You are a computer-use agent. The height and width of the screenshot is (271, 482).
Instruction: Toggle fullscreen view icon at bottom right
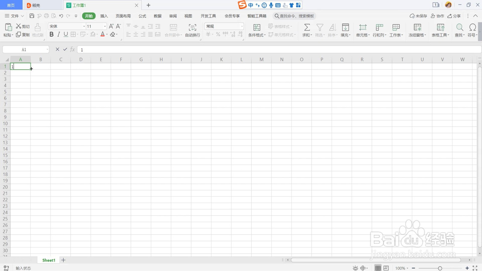475,268
